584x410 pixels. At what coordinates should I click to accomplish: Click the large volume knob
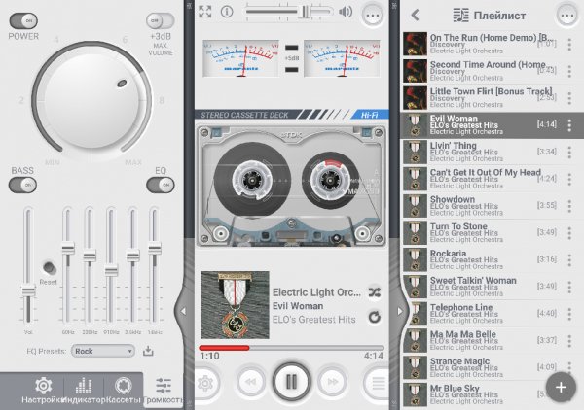(x=91, y=101)
